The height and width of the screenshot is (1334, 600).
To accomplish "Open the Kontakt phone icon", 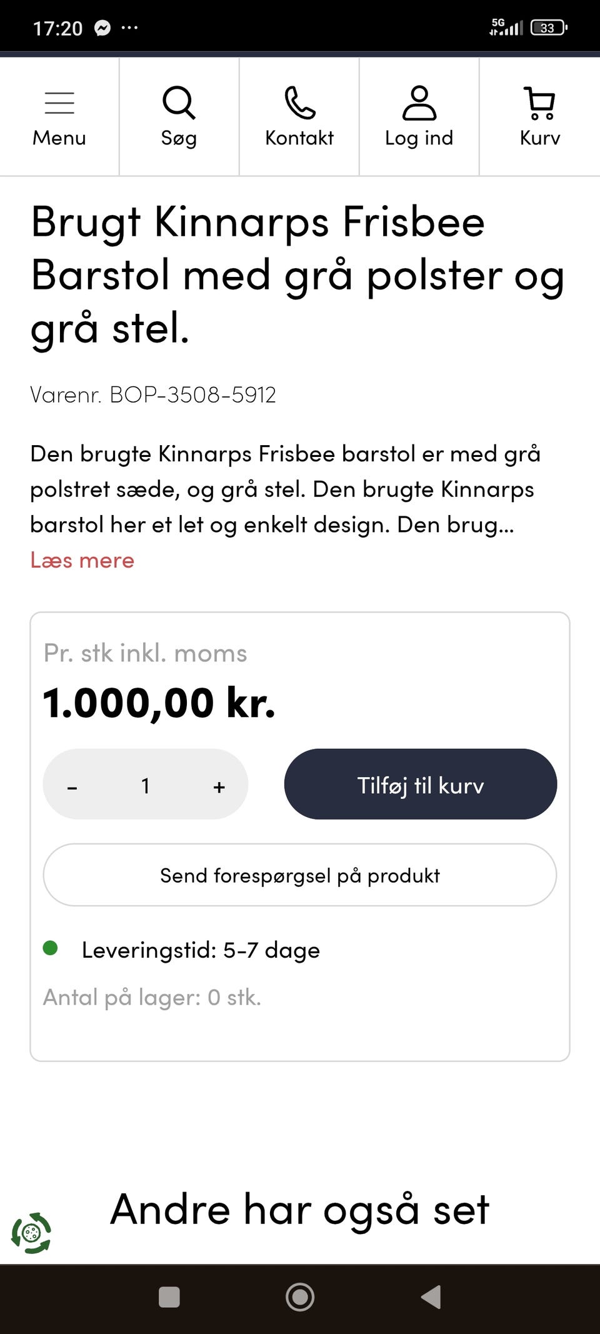I will (299, 103).
